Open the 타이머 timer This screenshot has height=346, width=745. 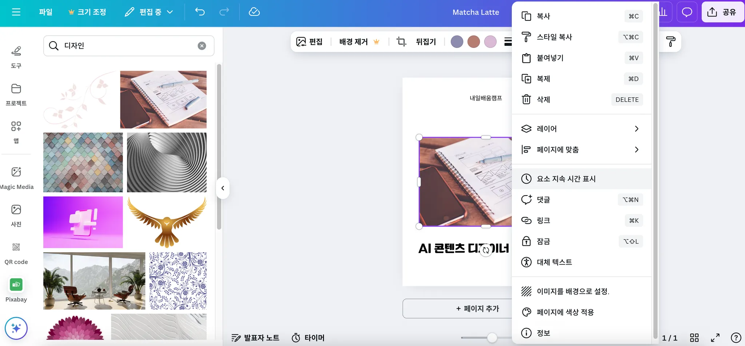[308, 338]
